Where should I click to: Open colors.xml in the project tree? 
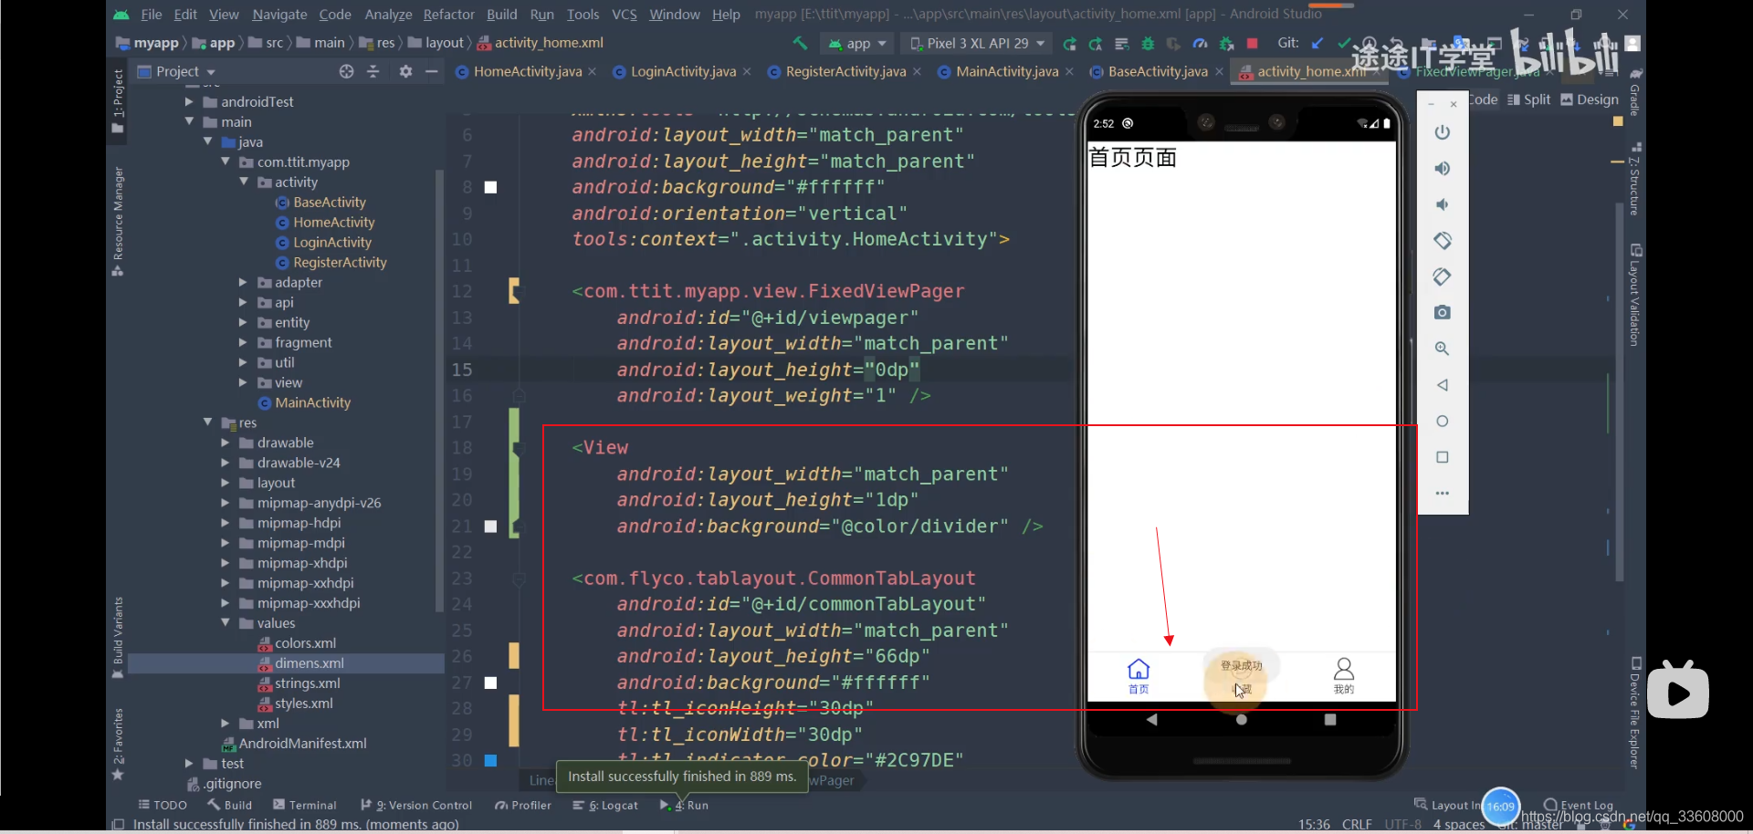coord(305,642)
